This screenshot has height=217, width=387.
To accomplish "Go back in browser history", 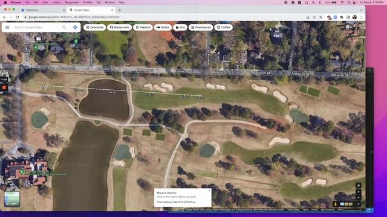I will click(5, 17).
